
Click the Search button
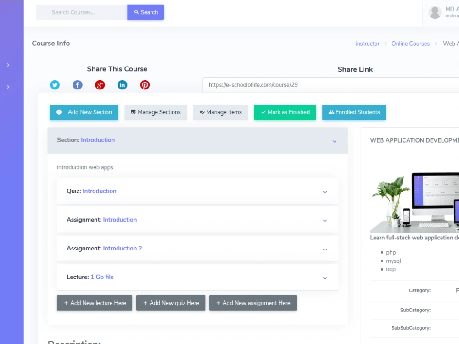pyautogui.click(x=146, y=12)
